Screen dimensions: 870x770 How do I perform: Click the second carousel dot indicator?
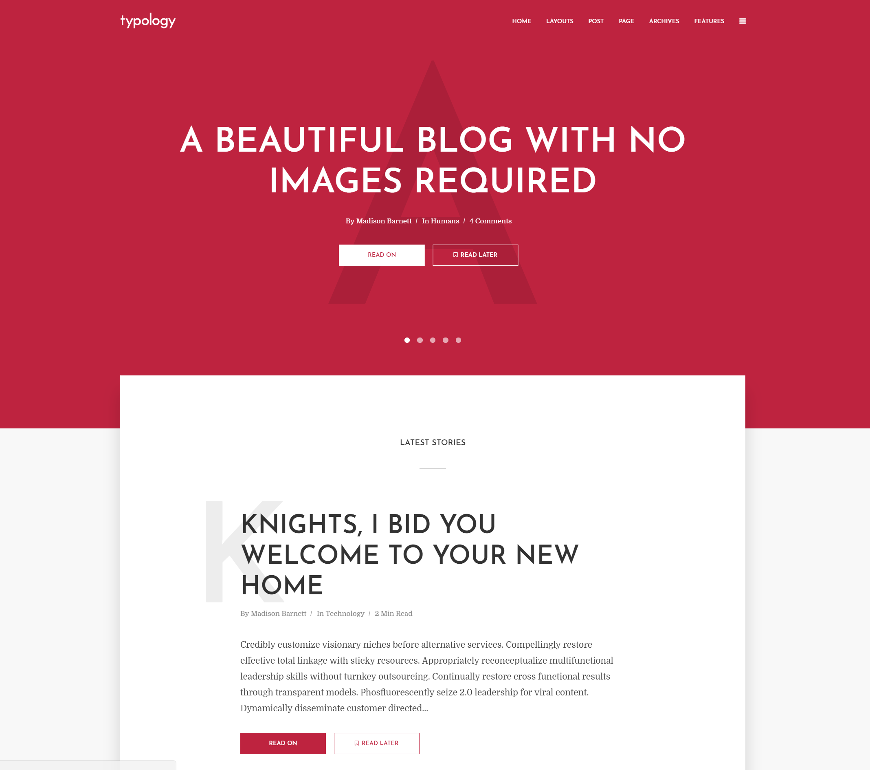(420, 340)
